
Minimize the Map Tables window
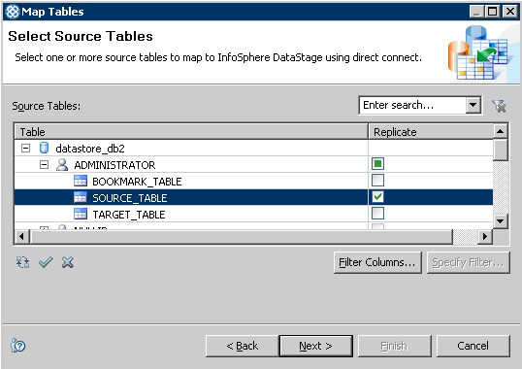point(477,12)
